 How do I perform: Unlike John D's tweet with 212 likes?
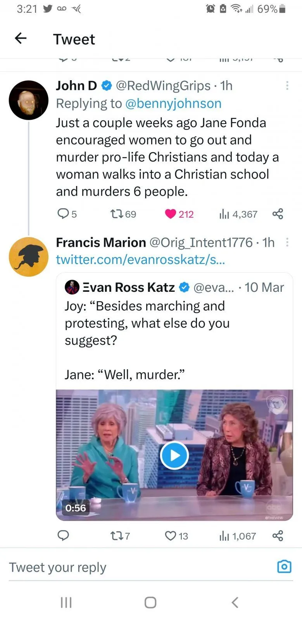171,214
